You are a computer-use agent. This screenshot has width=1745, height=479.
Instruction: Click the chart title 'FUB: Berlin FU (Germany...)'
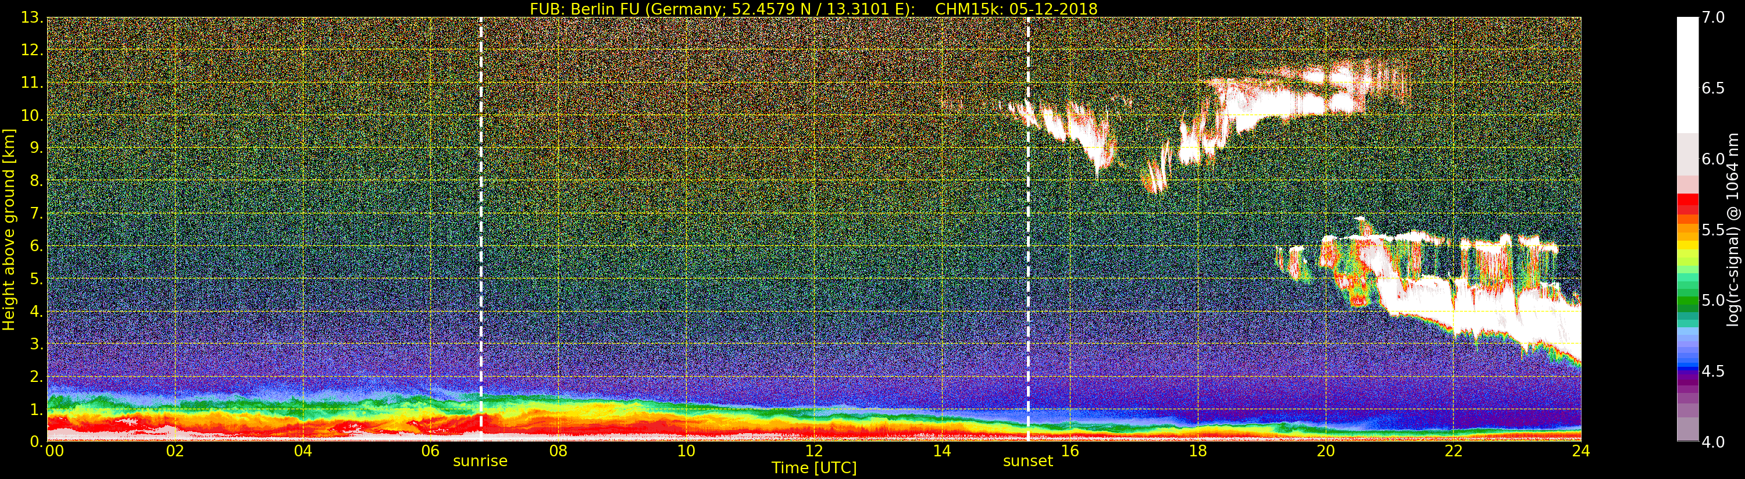click(x=813, y=9)
